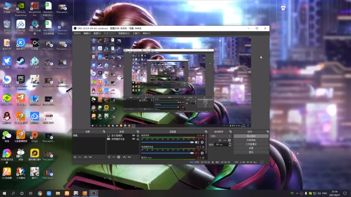
Task: Select 场景 item in Scenes list
Action: pyautogui.click(x=89, y=136)
